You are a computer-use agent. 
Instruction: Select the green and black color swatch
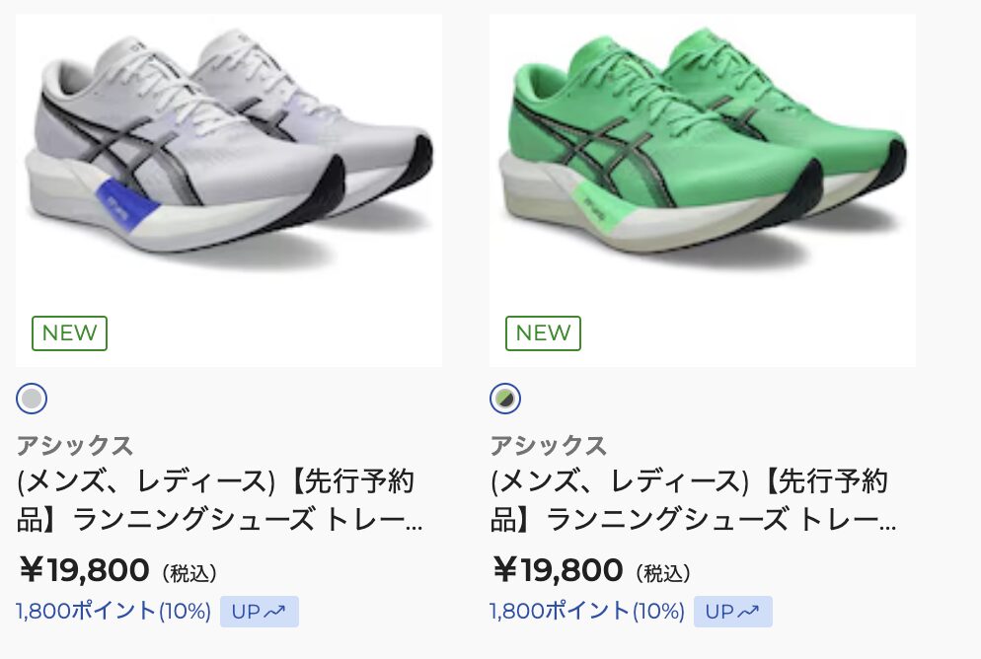(505, 399)
